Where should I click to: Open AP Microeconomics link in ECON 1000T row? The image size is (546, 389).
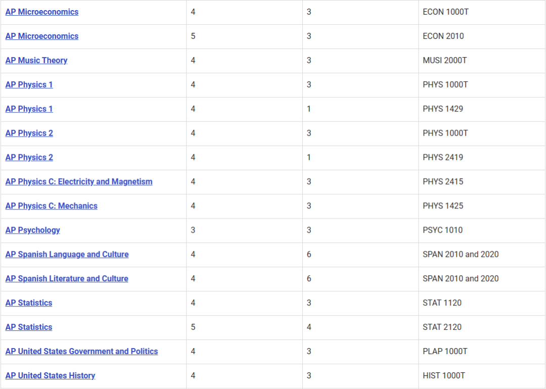[42, 12]
